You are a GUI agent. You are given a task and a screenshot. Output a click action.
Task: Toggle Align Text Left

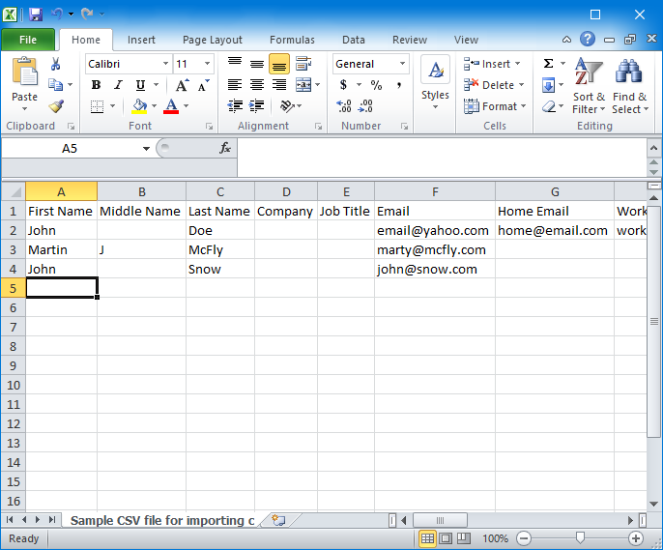point(235,85)
